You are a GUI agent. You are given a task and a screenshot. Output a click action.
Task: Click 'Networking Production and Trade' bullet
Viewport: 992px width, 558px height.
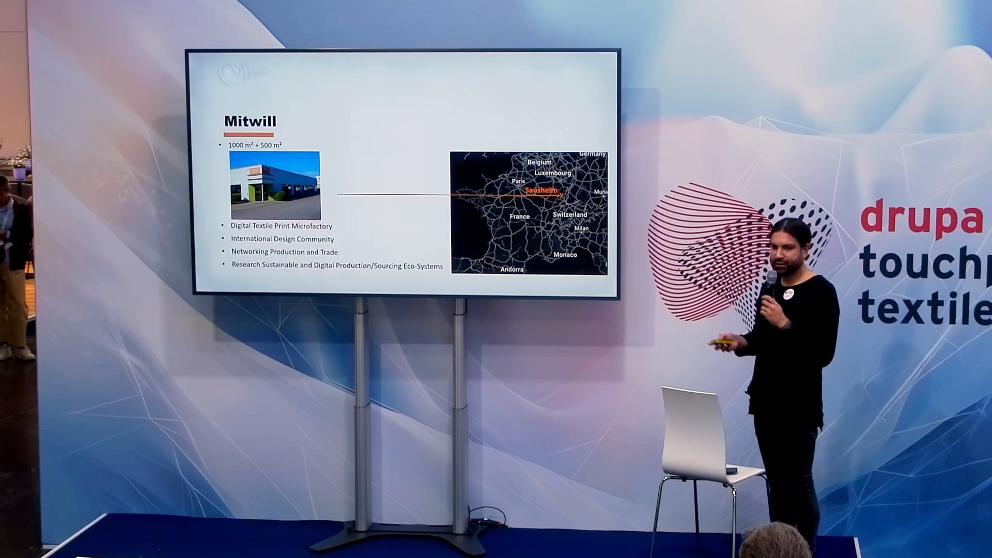(x=284, y=252)
